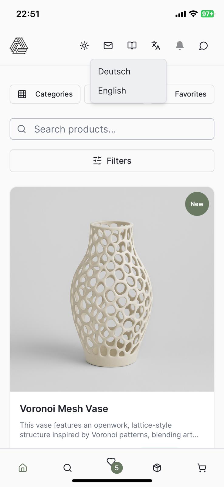Open the package box icon tab
The width and height of the screenshot is (224, 487).
tap(157, 468)
